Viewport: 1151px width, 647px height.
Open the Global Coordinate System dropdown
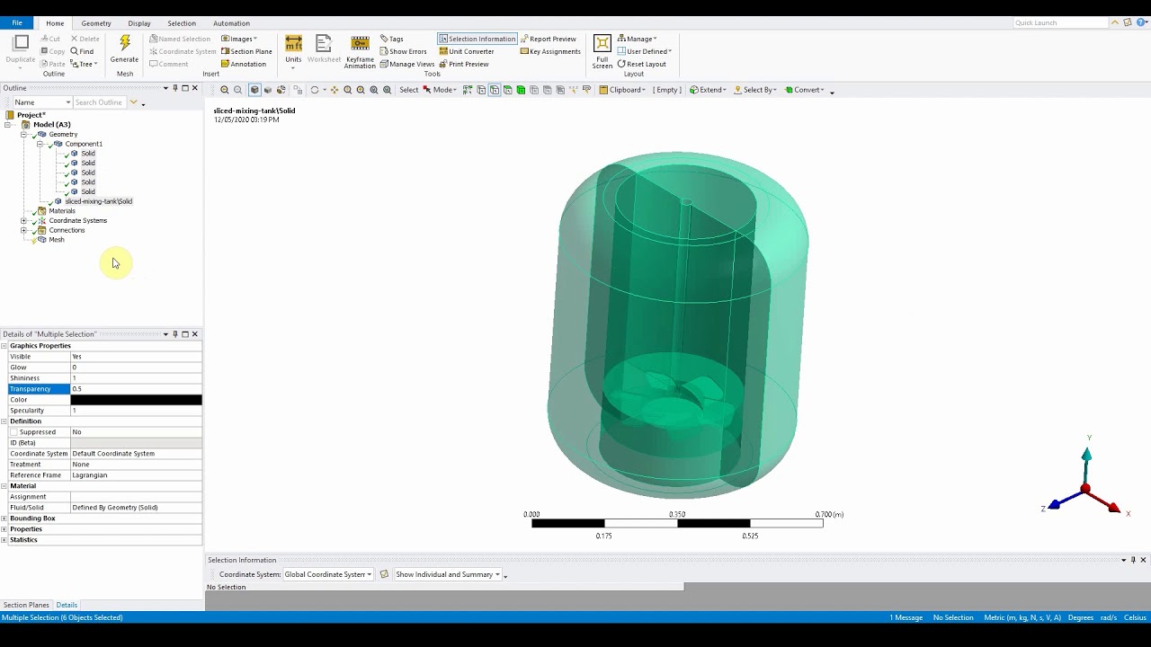click(327, 574)
